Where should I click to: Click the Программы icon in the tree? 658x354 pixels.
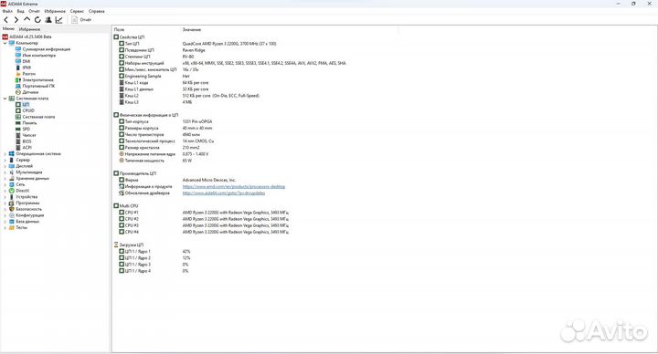tap(11, 203)
